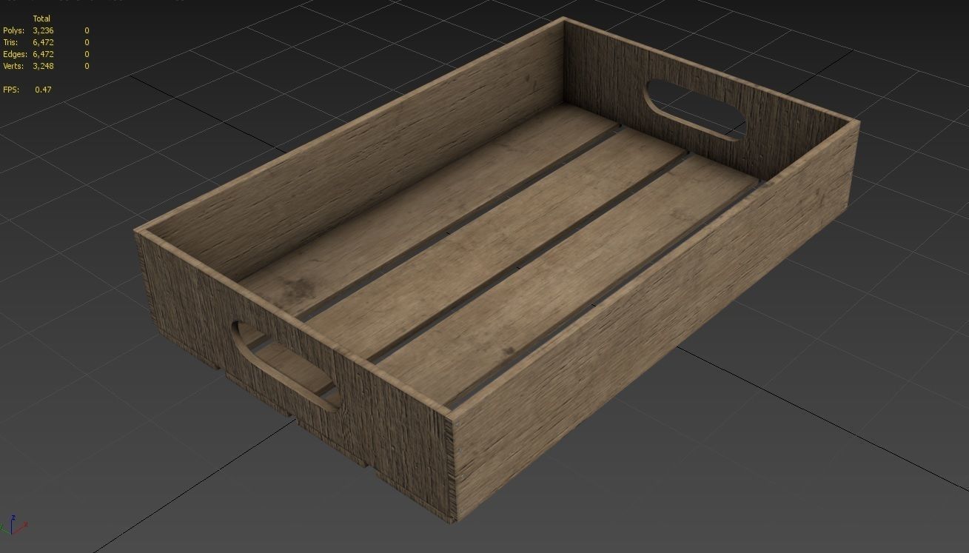Click the FPS value 0.47

click(x=44, y=90)
